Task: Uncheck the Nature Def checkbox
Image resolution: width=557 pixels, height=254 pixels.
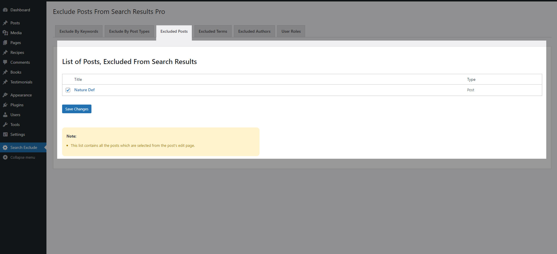Action: click(68, 90)
